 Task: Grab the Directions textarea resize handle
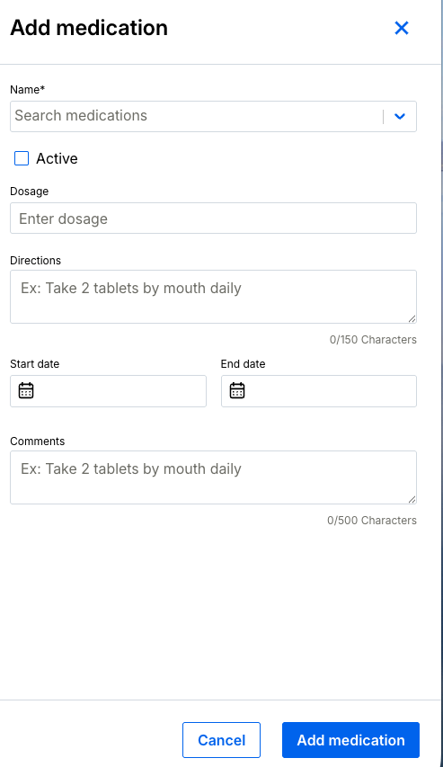[412, 319]
